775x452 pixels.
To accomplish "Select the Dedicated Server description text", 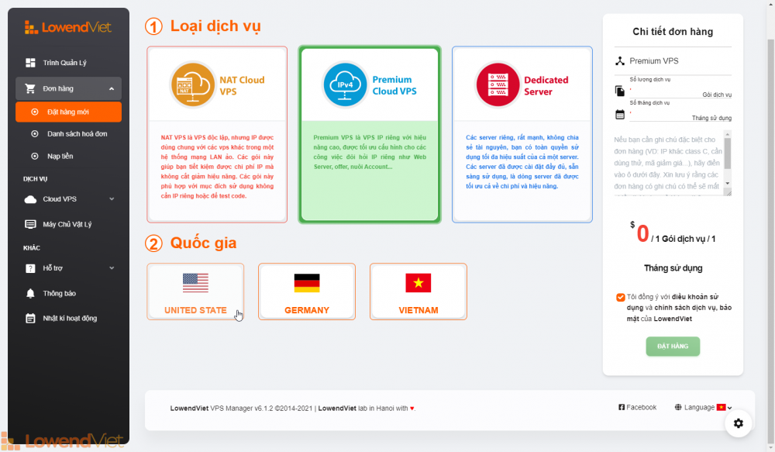I will pos(522,162).
